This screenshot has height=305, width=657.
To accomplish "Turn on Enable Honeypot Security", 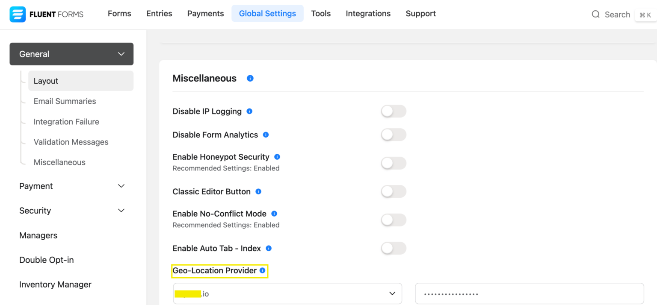I will coord(393,163).
